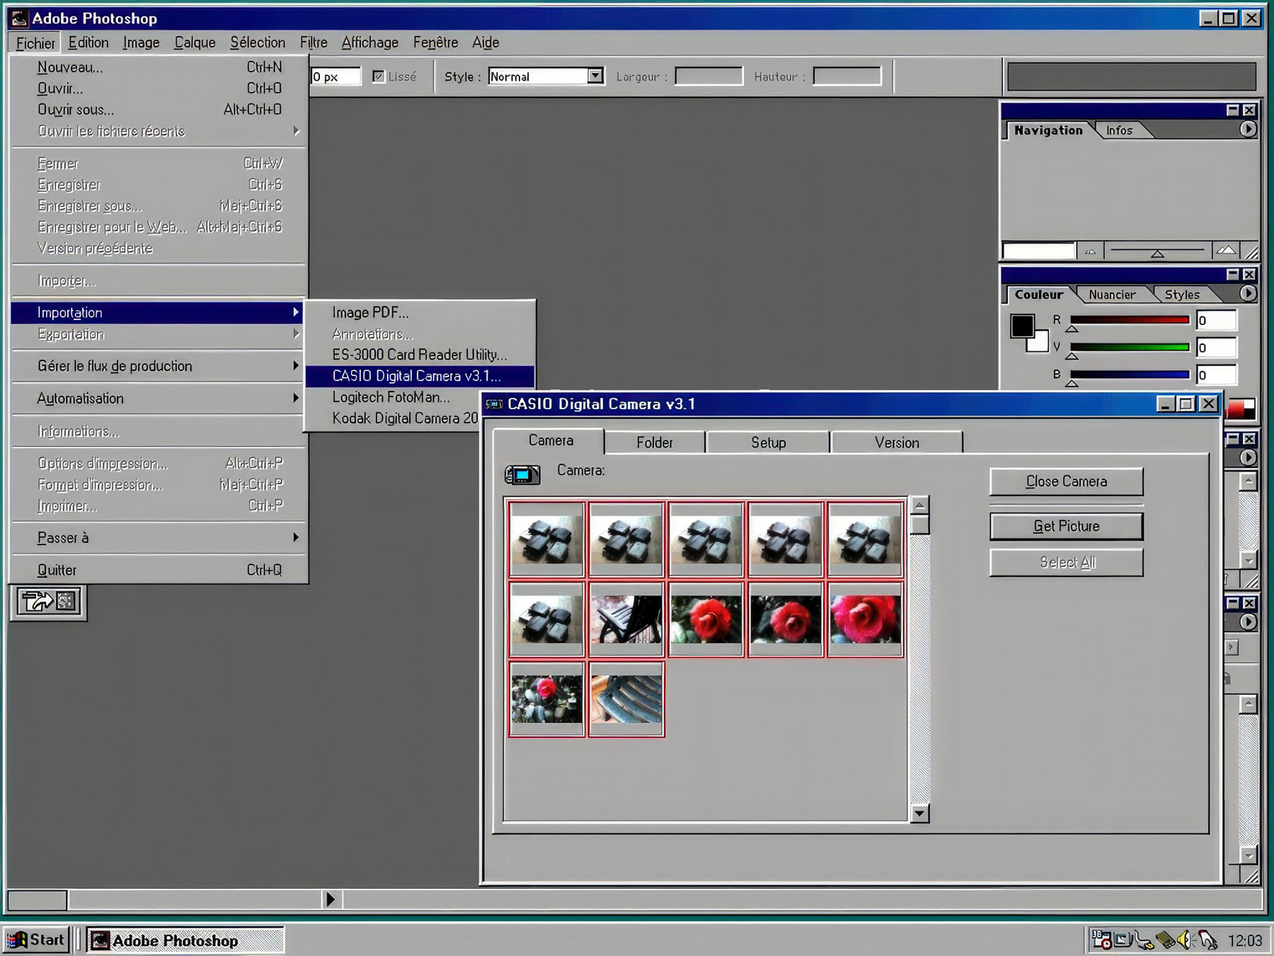1274x956 pixels.
Task: Click the blue B color slider
Action: pos(1130,375)
